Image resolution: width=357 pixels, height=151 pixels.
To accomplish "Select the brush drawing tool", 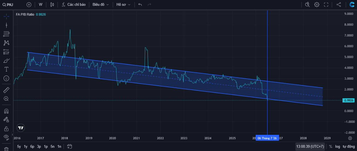I will [6, 61].
